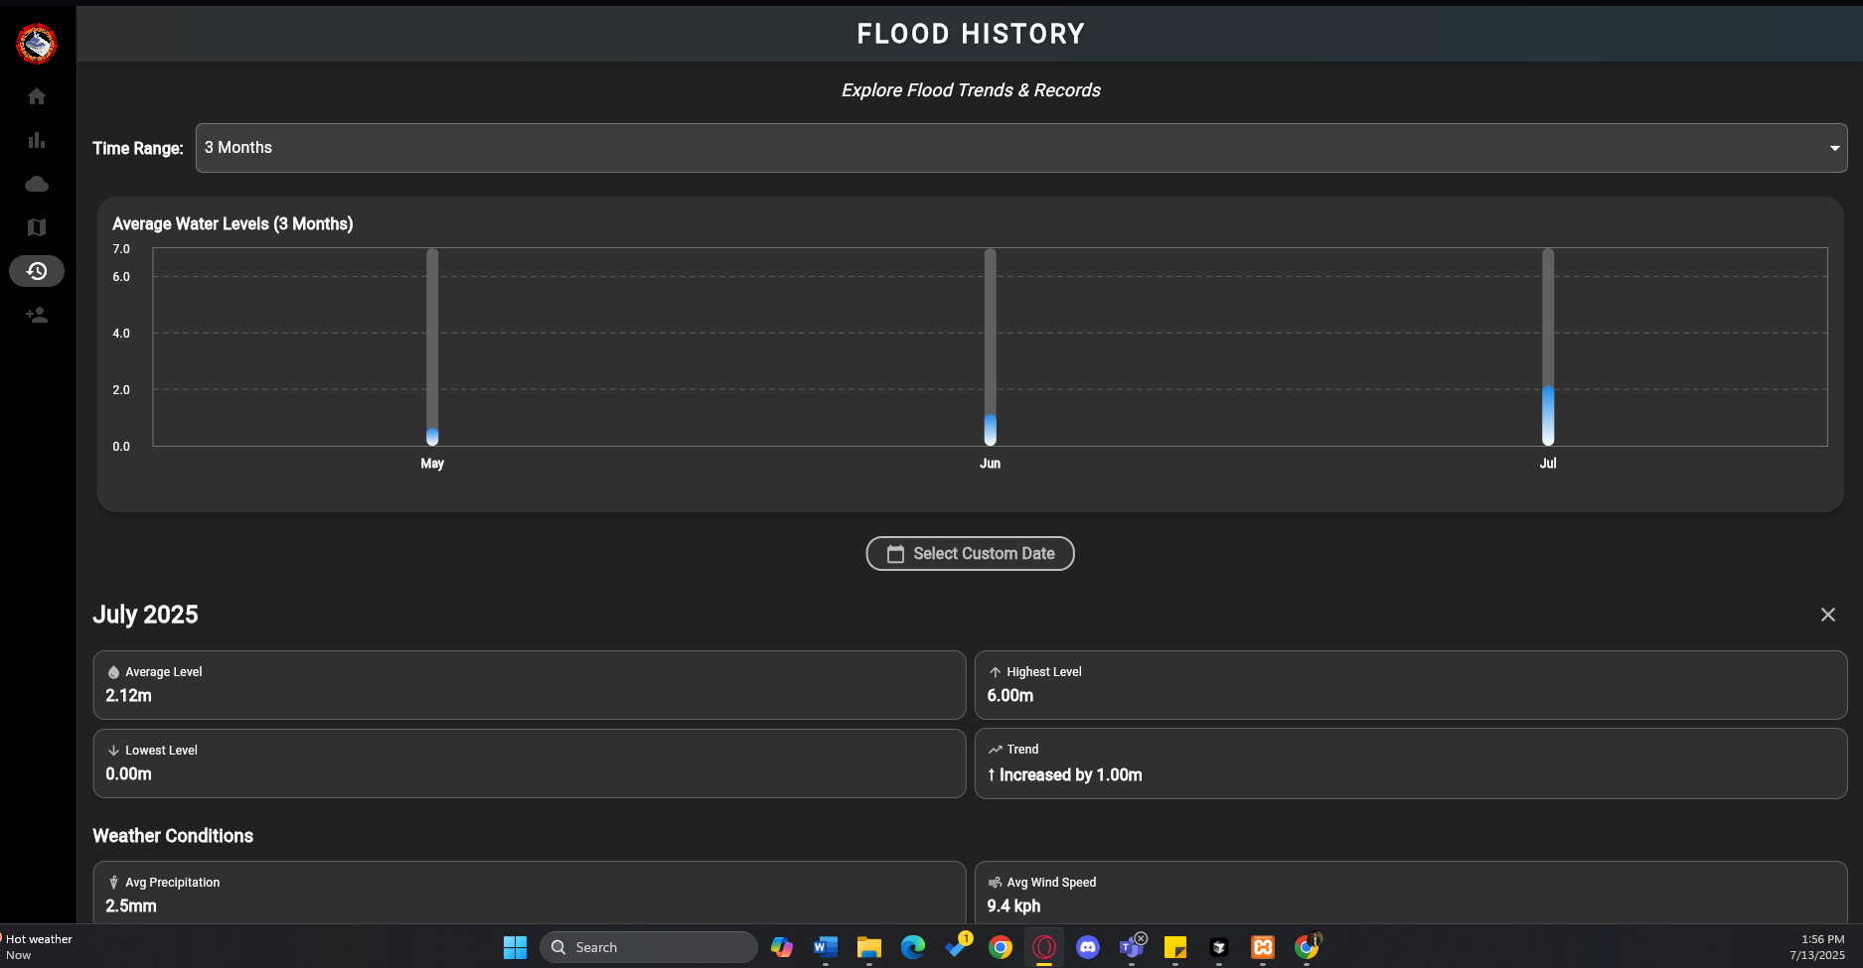The image size is (1863, 968).
Task: Select the Jul bar in the chart
Action: (x=1548, y=346)
